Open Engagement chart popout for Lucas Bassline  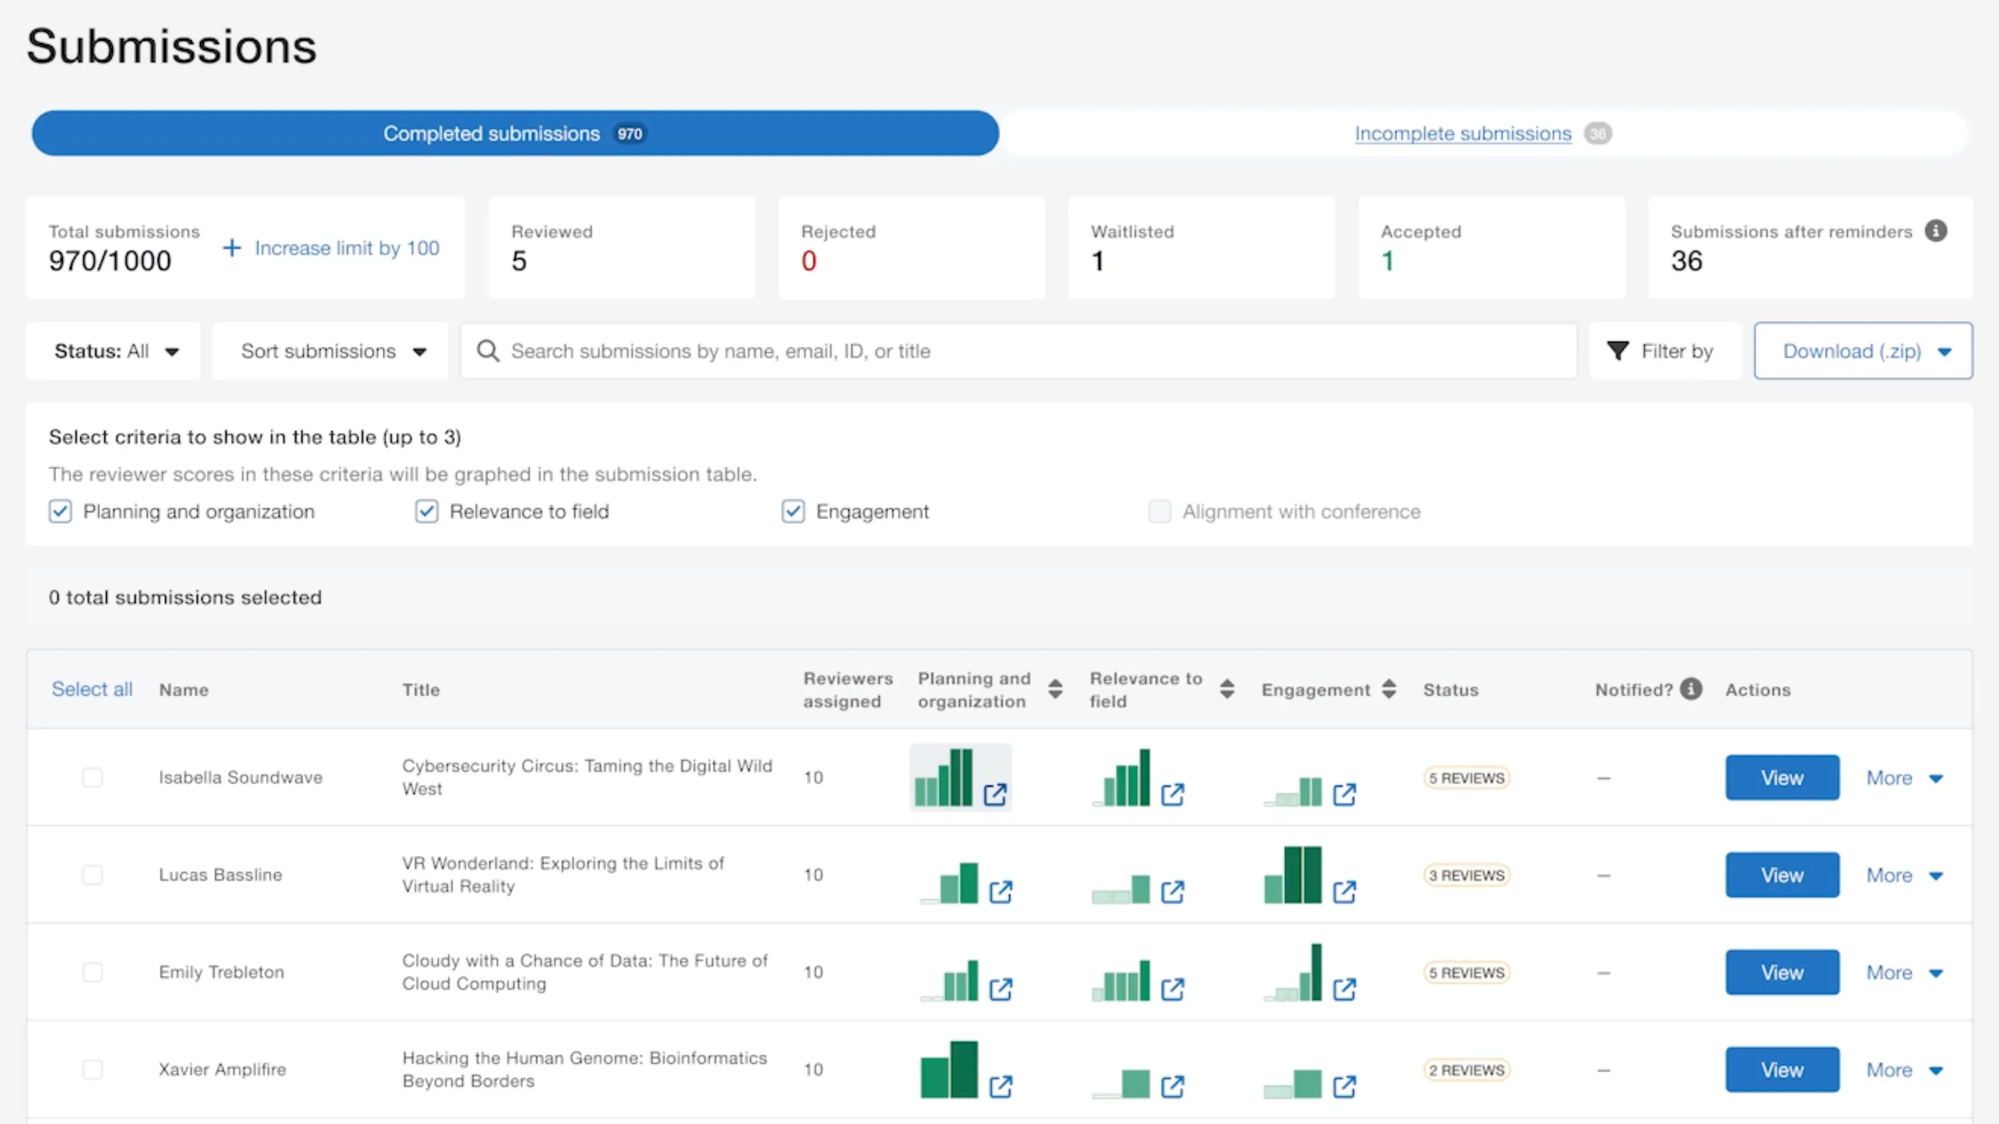(1345, 892)
